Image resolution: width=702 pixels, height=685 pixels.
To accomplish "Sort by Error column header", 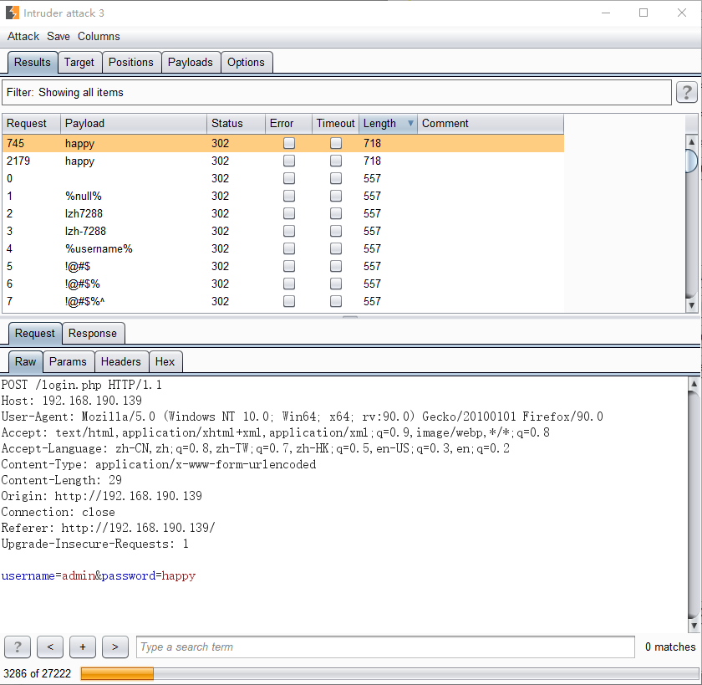I will [289, 123].
